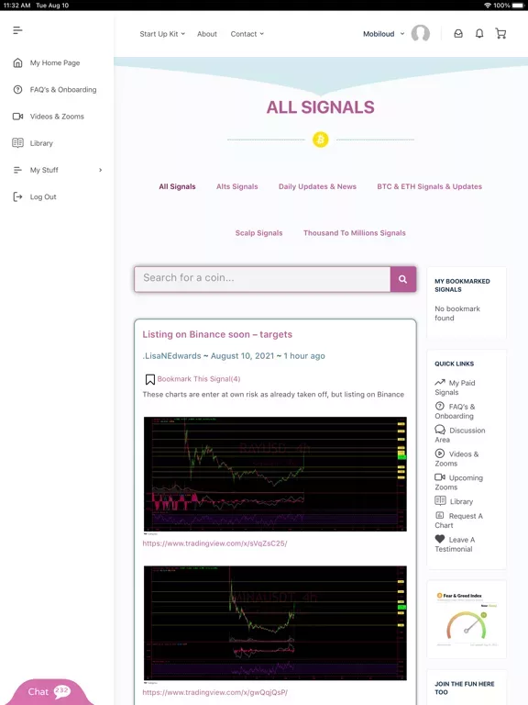Screen dimensions: 528x705
Task: Click the Log Out arrow icon
Action: (x=17, y=197)
